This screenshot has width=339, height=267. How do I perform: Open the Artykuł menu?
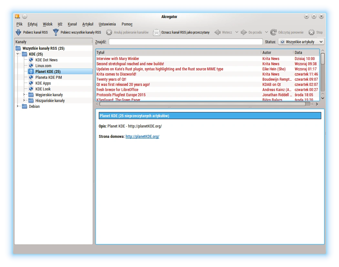pyautogui.click(x=88, y=24)
